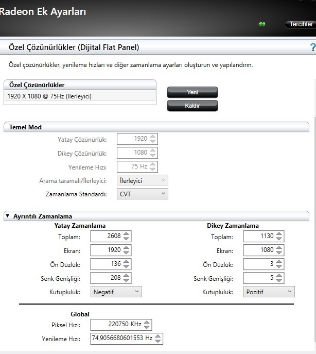The image size is (316, 354).
Task: Decrease vertical Senk Genişliği value 5
Action: click(279, 280)
